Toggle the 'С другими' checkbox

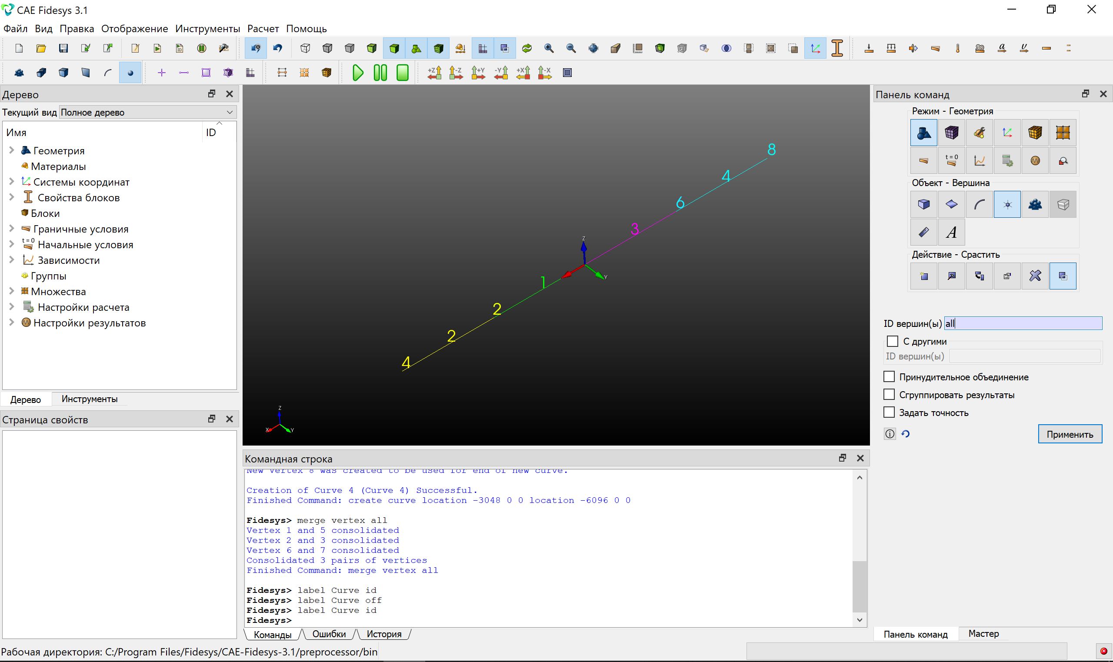[x=892, y=341]
